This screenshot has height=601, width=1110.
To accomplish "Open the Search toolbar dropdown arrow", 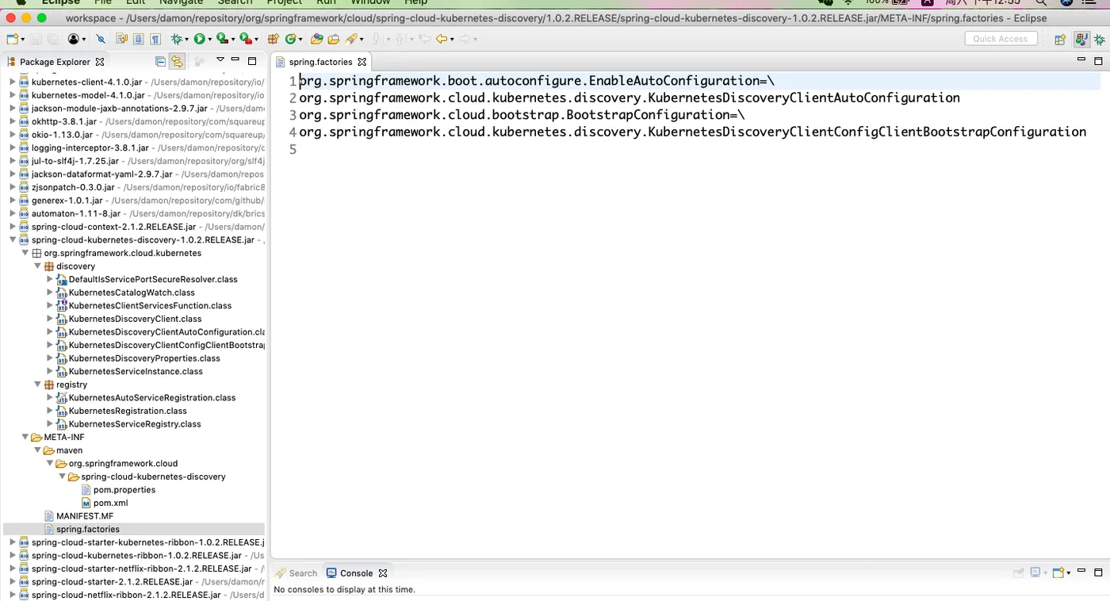I will click(362, 39).
